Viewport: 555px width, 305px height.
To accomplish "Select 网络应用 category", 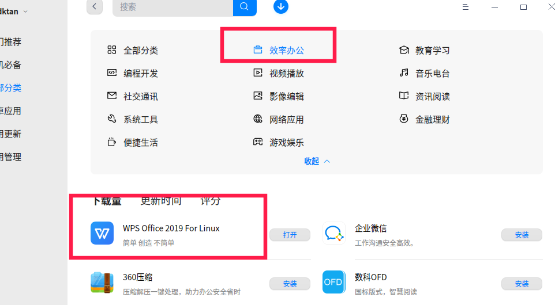I will (x=286, y=120).
